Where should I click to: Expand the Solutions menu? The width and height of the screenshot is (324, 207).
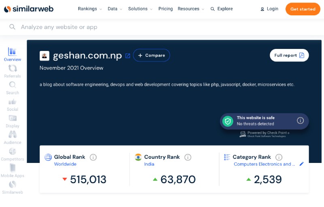point(140,9)
